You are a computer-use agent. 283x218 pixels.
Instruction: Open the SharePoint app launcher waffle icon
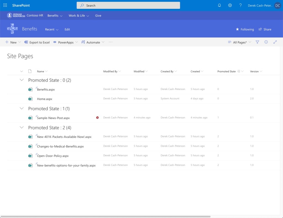pos(5,5)
